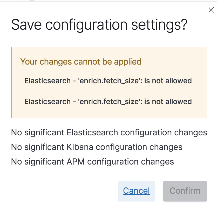Click the second enrich.fetch_size error line
217x214 pixels.
pyautogui.click(x=108, y=101)
